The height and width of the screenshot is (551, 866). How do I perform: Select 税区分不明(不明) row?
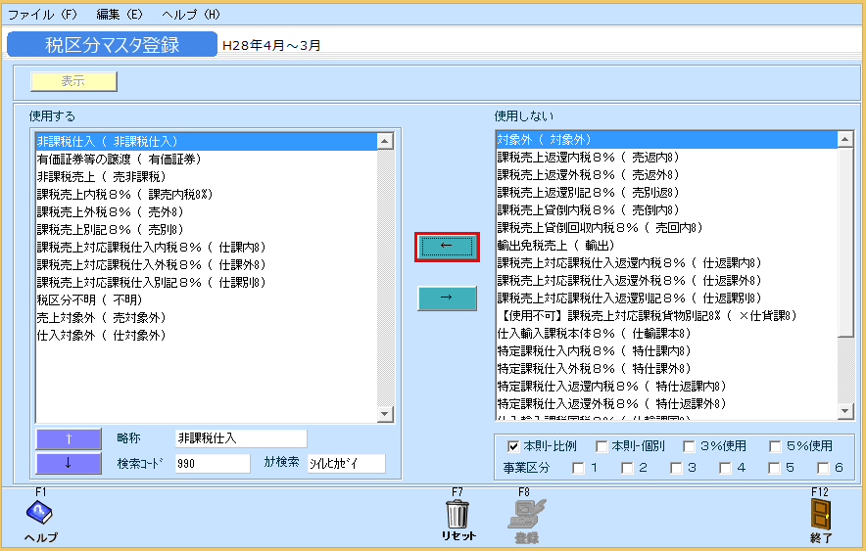[x=206, y=300]
